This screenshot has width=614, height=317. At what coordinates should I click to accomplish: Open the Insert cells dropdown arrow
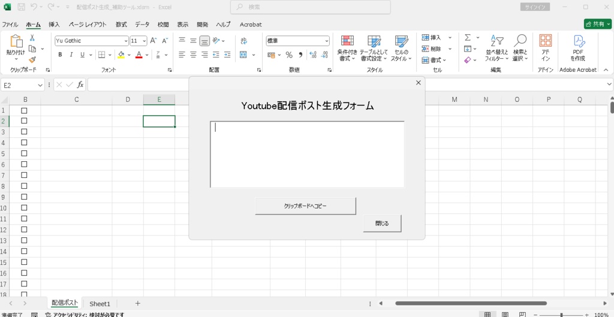pos(450,38)
